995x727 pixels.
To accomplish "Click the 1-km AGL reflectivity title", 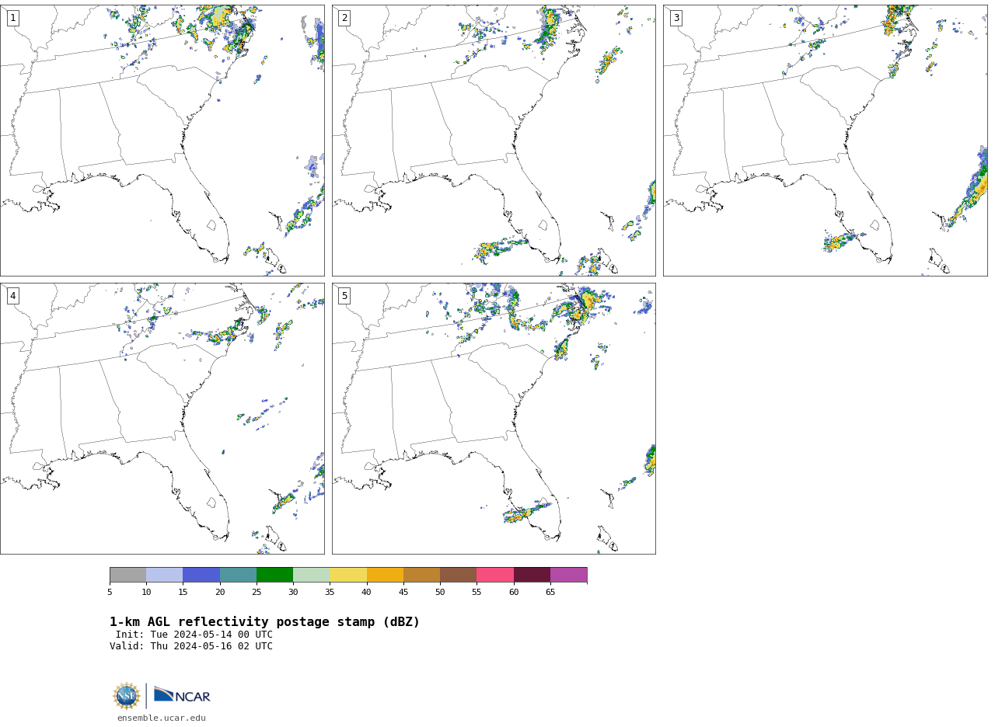I will (x=264, y=622).
